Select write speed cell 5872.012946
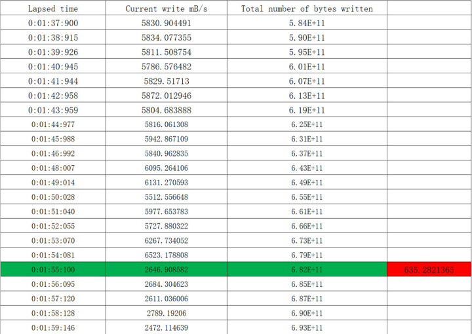Screen dimensions: 472x334 167,95
